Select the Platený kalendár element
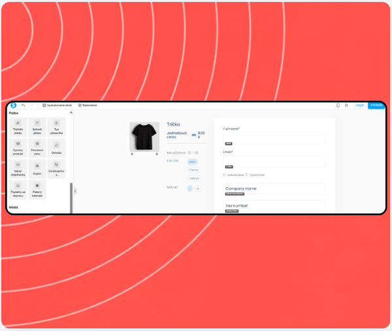Image resolution: width=392 pixels, height=331 pixels. pyautogui.click(x=37, y=190)
